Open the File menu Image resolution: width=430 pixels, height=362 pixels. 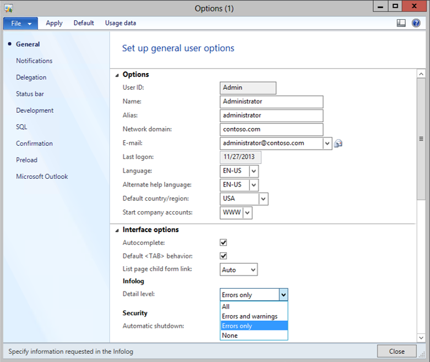pos(20,23)
